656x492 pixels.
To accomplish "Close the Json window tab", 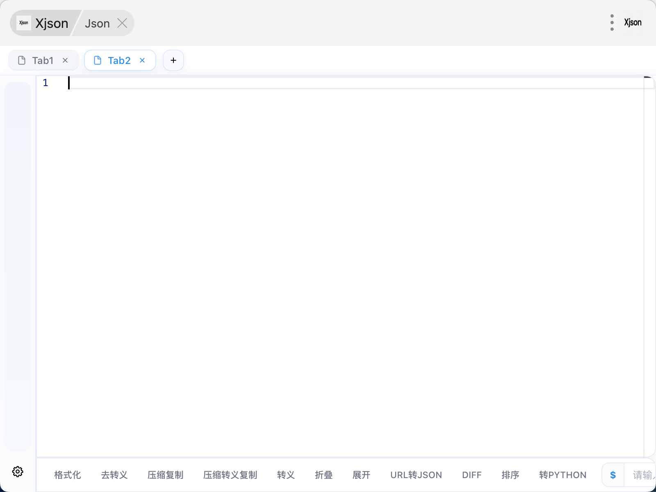I will pos(122,23).
